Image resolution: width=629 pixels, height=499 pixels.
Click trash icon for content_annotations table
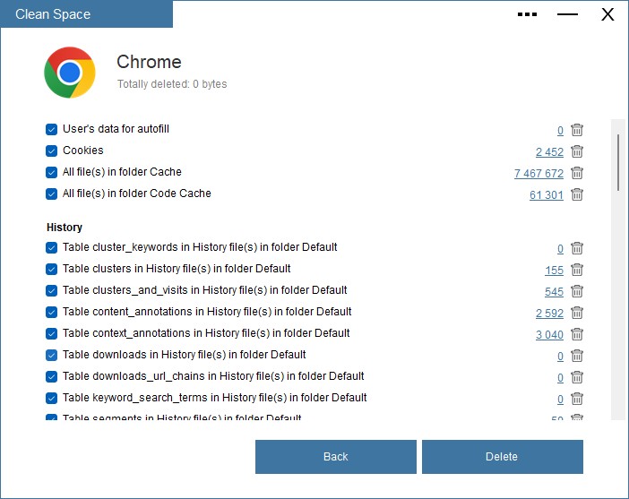coord(577,313)
